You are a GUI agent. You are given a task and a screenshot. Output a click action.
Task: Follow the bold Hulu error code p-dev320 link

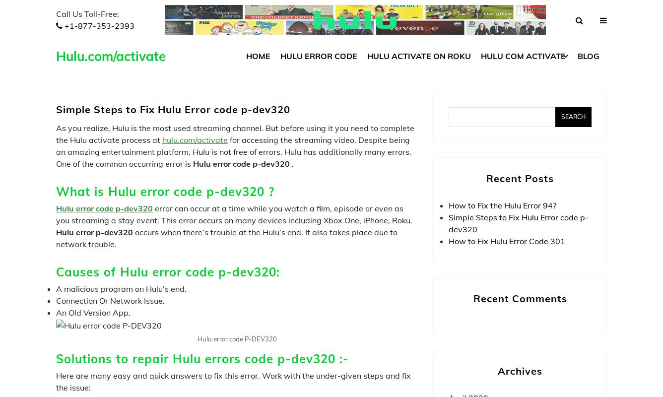[x=104, y=208]
